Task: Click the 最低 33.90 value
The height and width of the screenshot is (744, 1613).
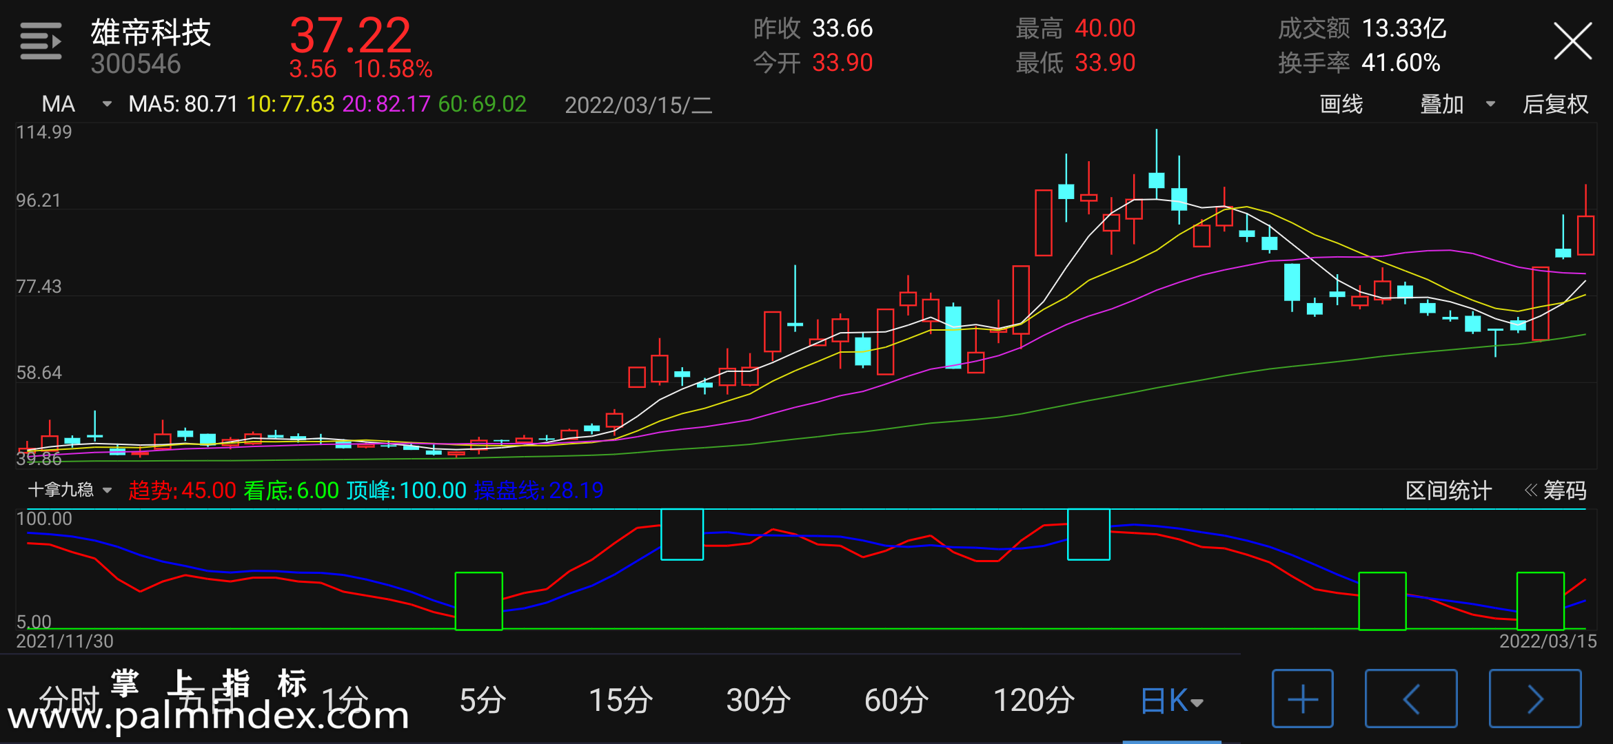Action: coord(1075,63)
